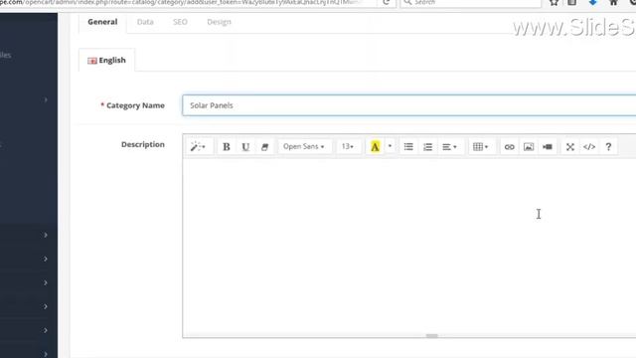Click inside the Description text area
636x358 pixels.
408,247
